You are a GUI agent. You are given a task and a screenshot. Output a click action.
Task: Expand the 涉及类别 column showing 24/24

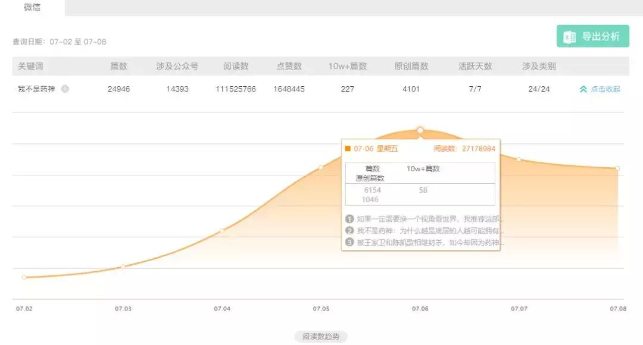[x=538, y=88]
